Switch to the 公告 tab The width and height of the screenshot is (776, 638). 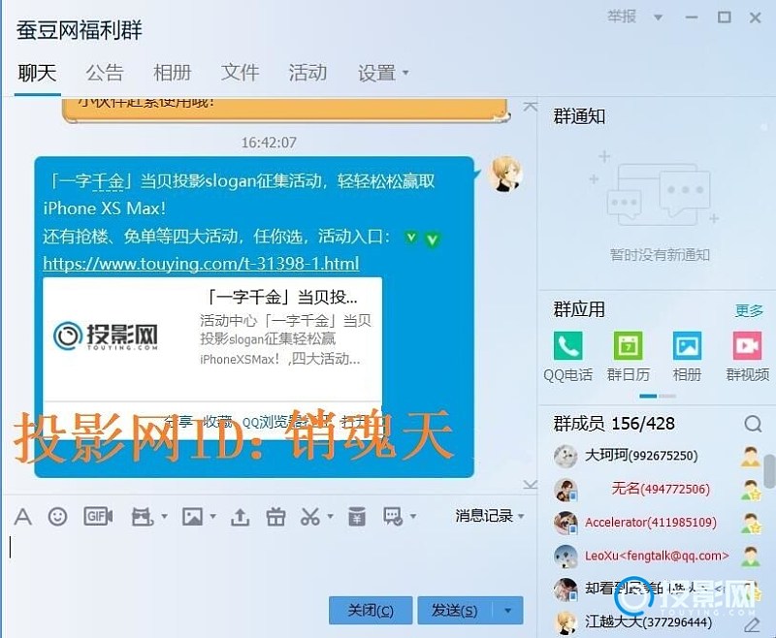point(105,73)
